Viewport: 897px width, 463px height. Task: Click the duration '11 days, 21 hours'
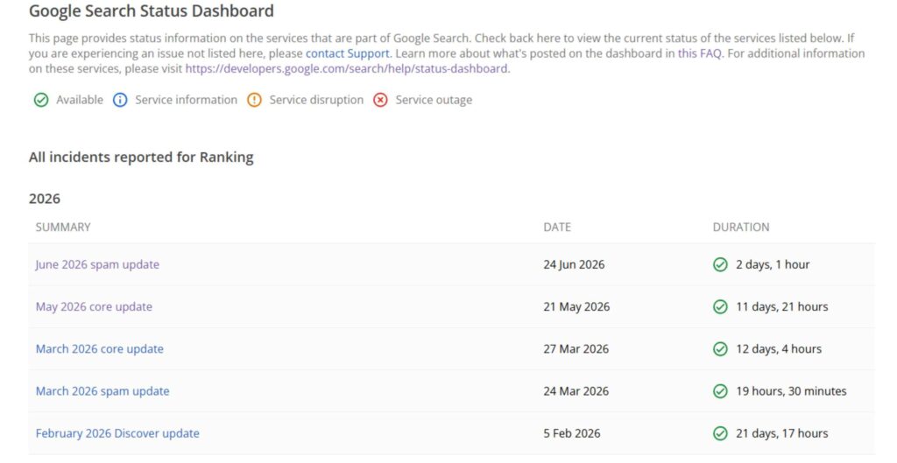tap(782, 307)
